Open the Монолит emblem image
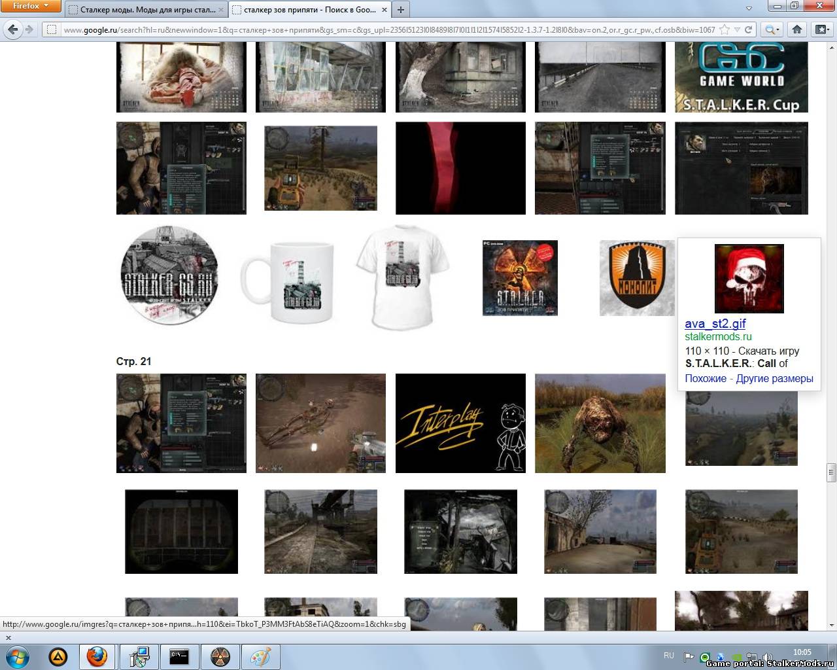This screenshot has width=837, height=670. pyautogui.click(x=637, y=278)
